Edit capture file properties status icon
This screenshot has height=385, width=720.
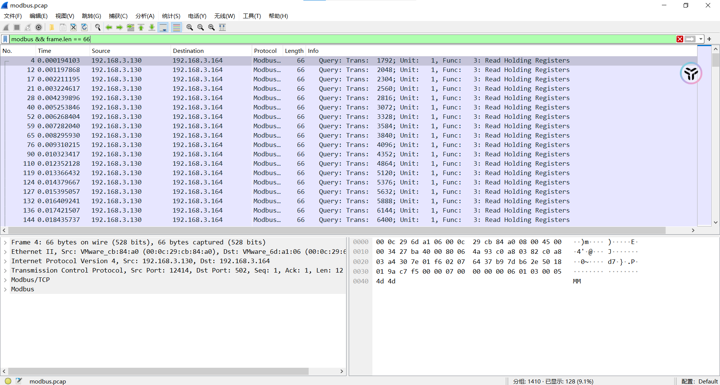click(19, 381)
